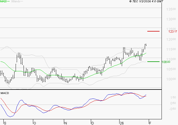Viewport: 178px width, 125px height.
Task: Click the 13500 price axis label
Action: point(171,9)
